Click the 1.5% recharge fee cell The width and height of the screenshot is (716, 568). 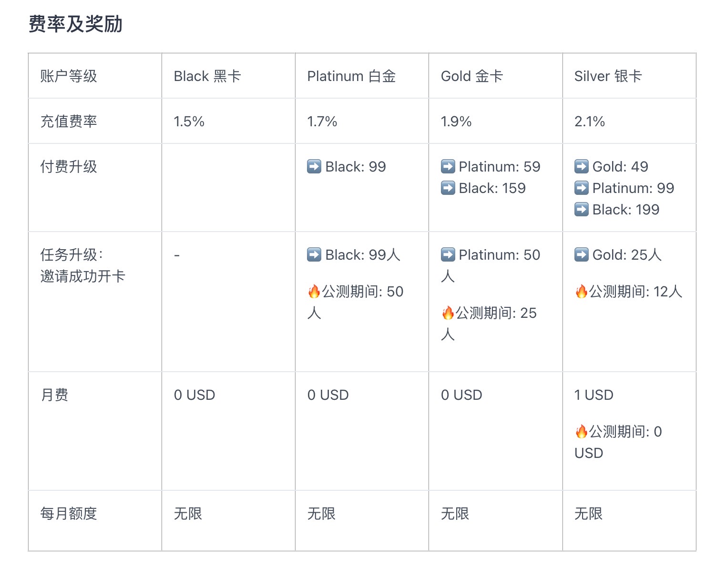pos(189,122)
